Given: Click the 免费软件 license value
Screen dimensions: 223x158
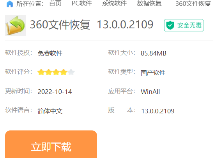Looking at the screenshot, I should (50, 53).
